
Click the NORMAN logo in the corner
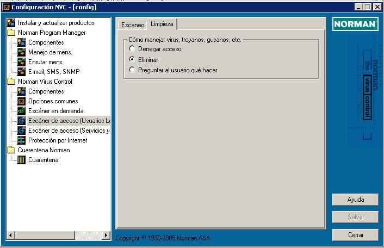355,24
